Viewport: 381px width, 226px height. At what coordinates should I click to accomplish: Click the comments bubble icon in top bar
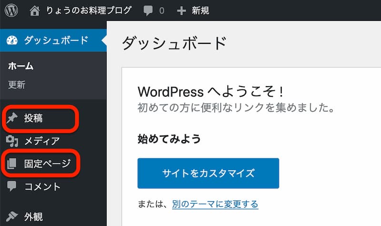coord(148,11)
